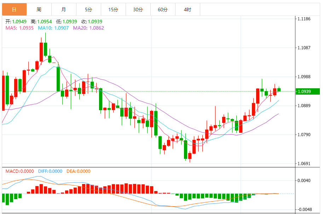Click the last green candlestick on the chart

[279, 90]
